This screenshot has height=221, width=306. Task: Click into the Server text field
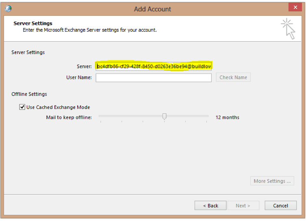pyautogui.click(x=154, y=66)
